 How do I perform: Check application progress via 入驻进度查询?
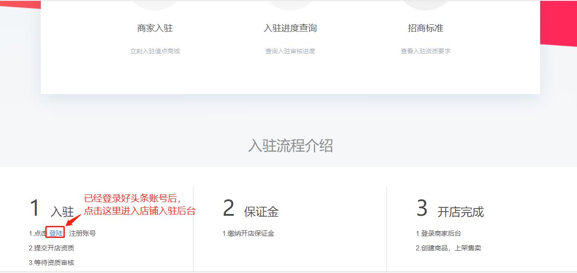[x=289, y=28]
